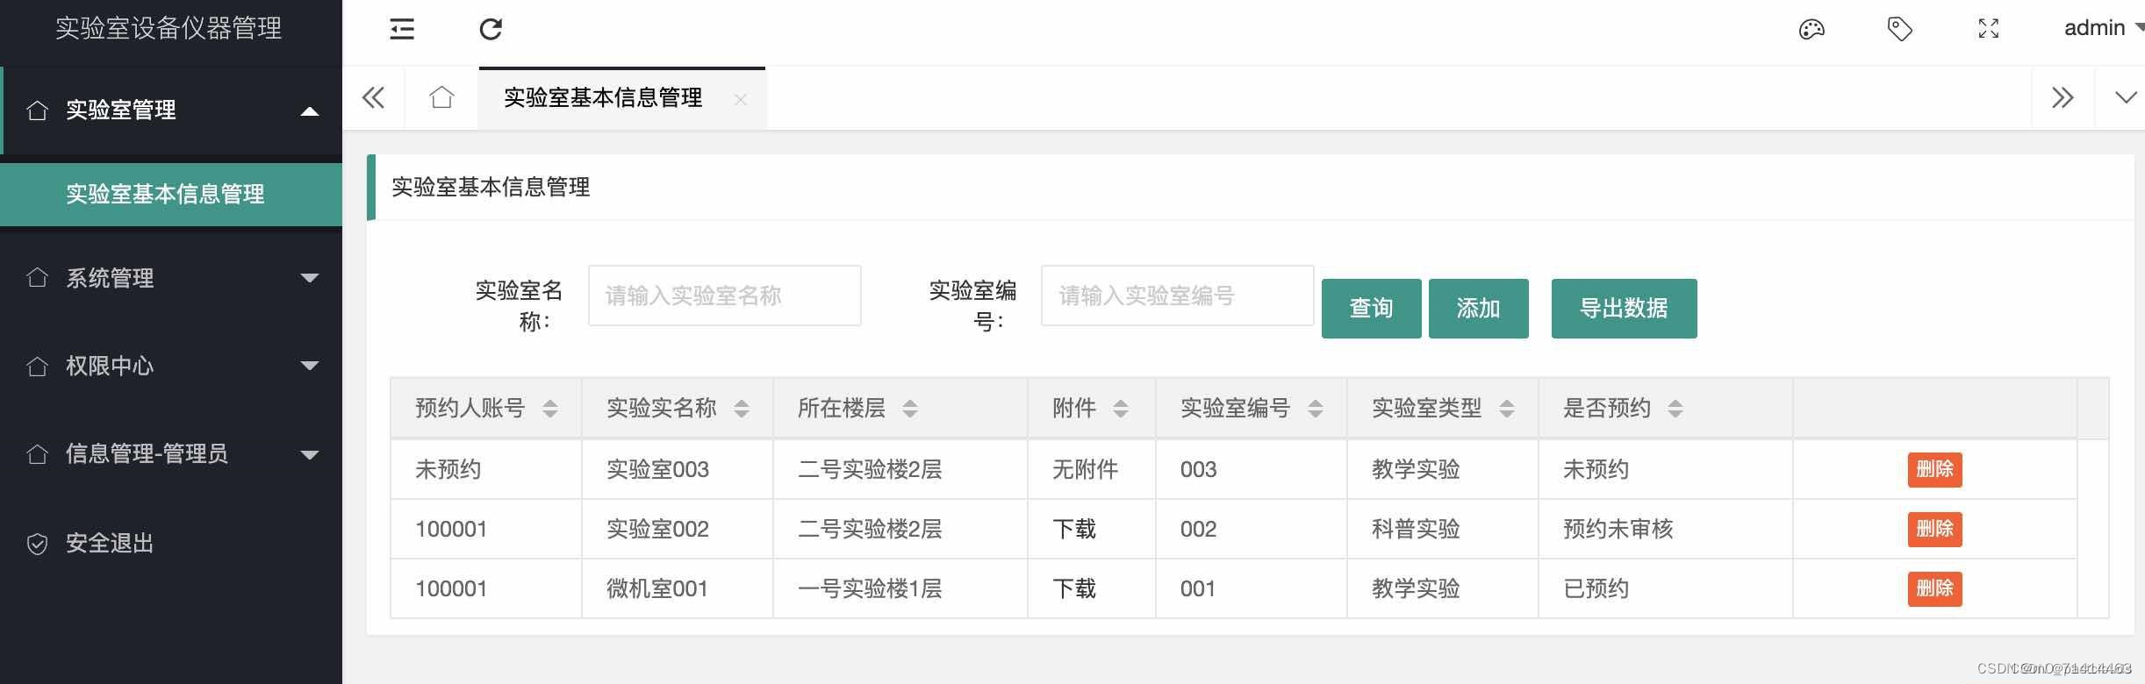Focus the 实验室编号 input field
Screen dimensions: 2145x684
tap(1177, 296)
